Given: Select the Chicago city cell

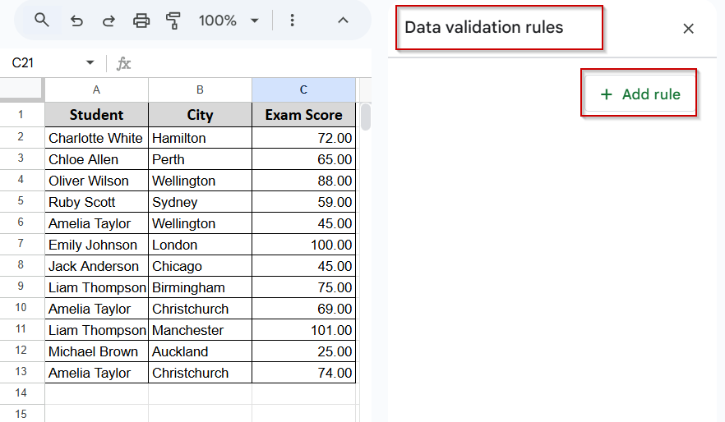Looking at the screenshot, I should point(200,266).
